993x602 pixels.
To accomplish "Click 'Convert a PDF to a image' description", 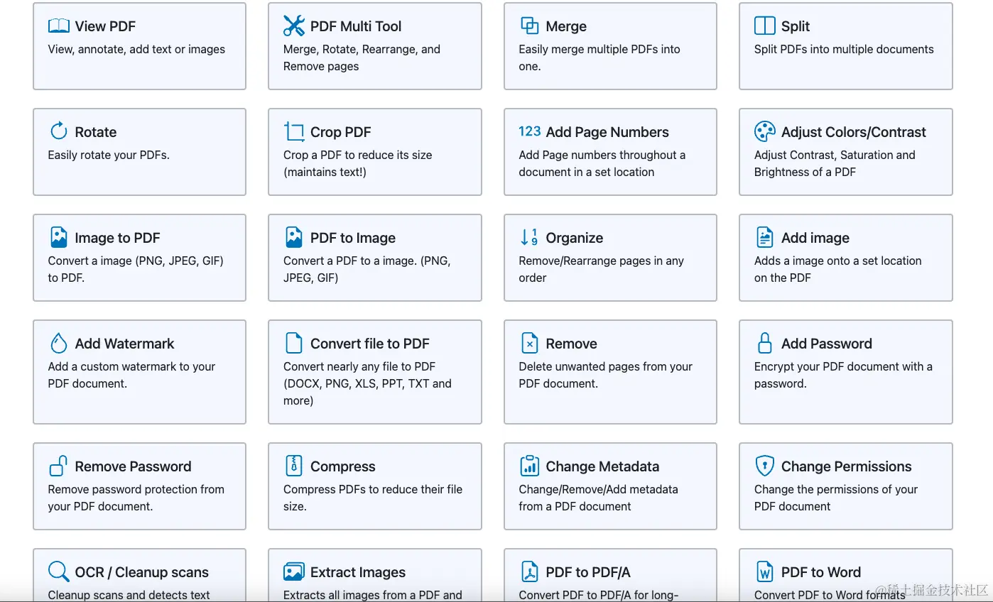I will point(367,269).
